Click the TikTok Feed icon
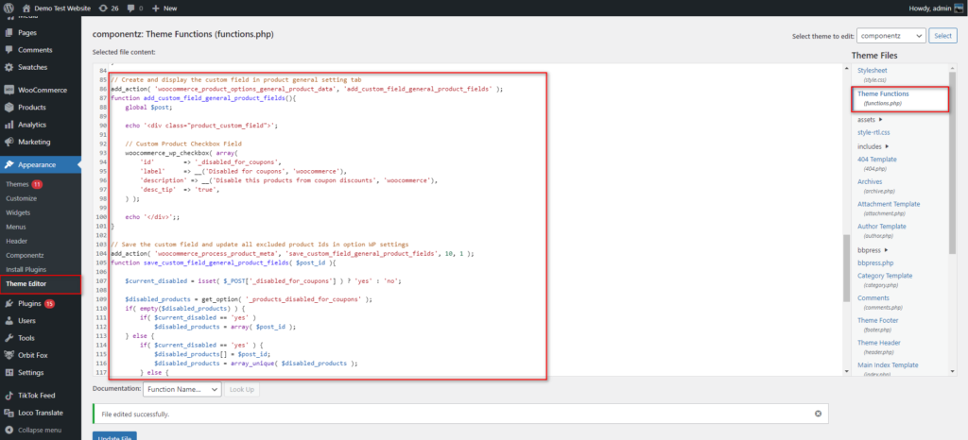Image resolution: width=968 pixels, height=440 pixels. point(9,396)
